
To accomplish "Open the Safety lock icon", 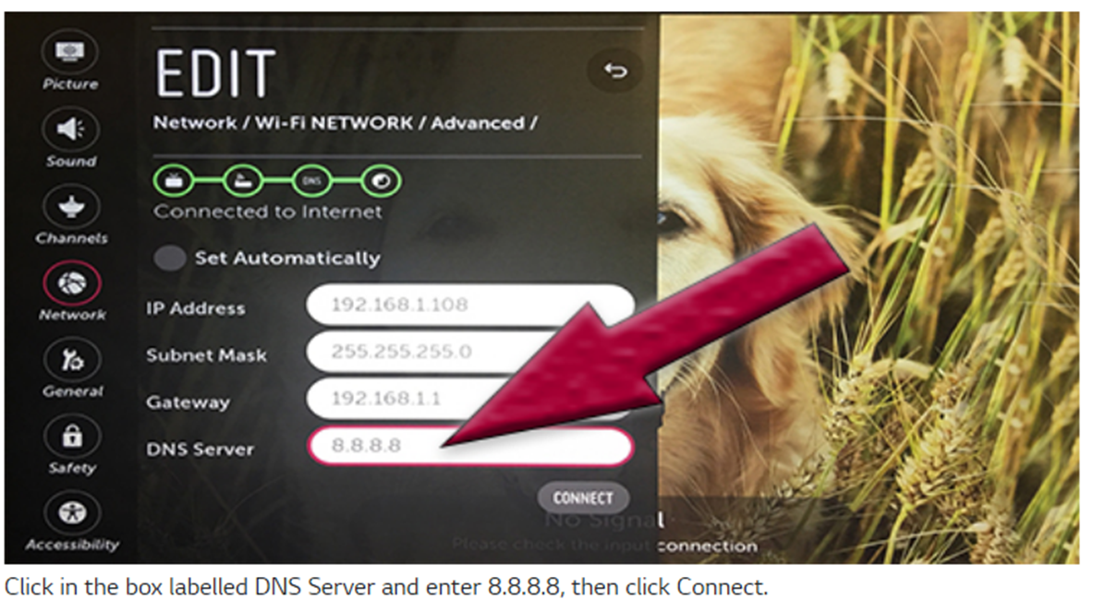I will (72, 437).
